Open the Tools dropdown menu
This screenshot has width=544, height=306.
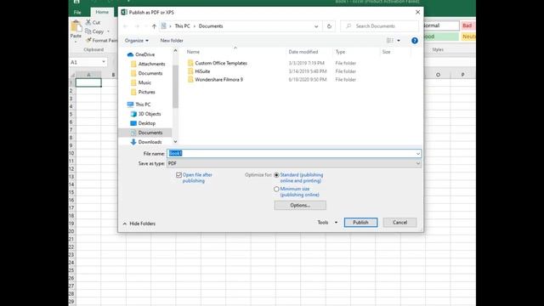pos(327,223)
